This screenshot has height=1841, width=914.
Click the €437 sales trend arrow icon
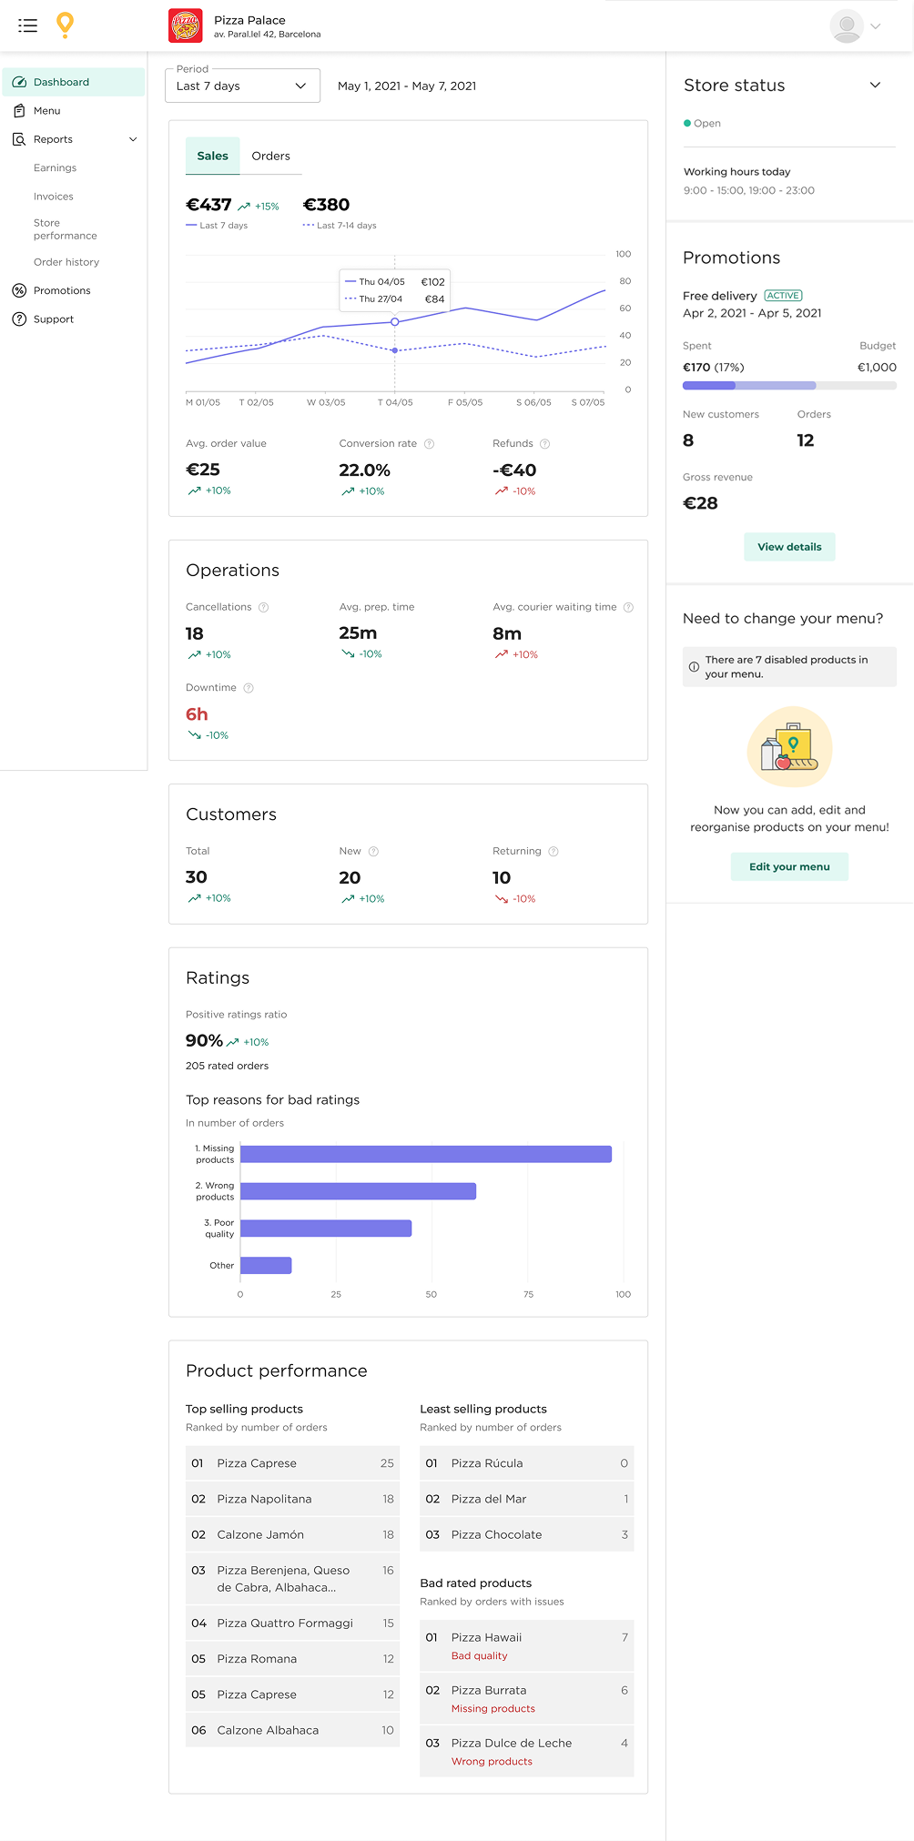pyautogui.click(x=244, y=207)
